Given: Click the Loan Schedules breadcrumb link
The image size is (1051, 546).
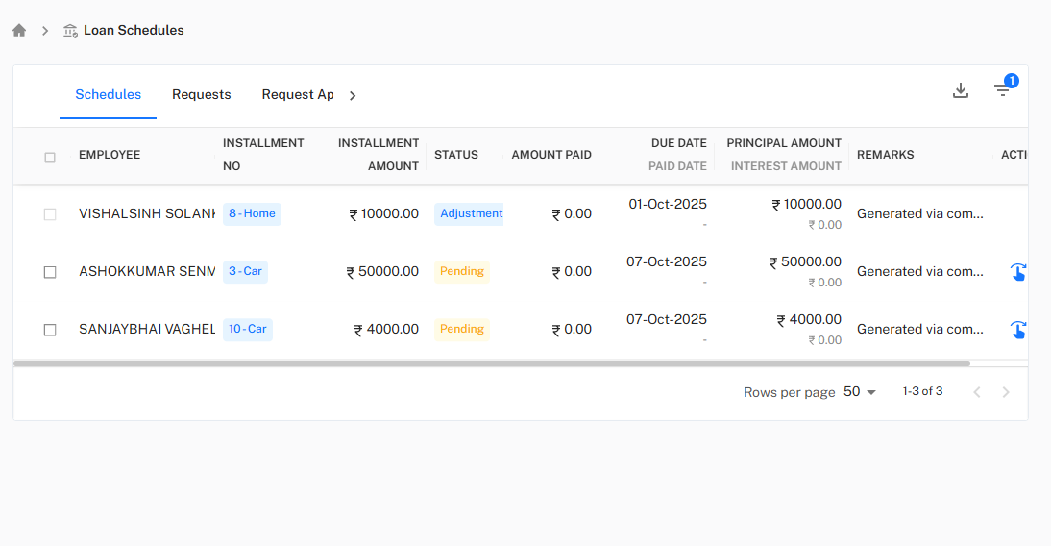Looking at the screenshot, I should [134, 31].
